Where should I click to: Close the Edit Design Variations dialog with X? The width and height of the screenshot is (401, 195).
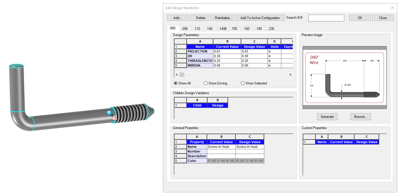point(392,8)
